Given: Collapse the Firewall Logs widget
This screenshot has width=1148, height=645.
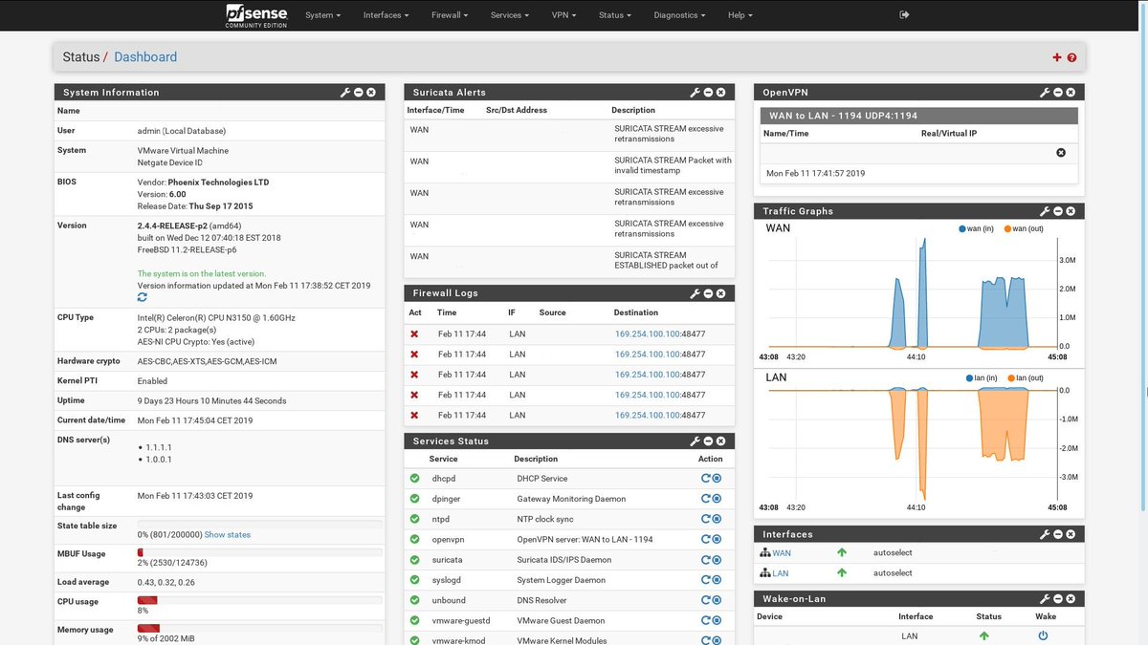Looking at the screenshot, I should coord(708,293).
